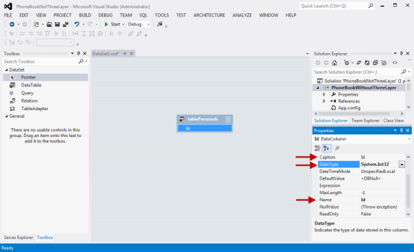Click the Solution Explorer Show All Files icon

click(384, 63)
